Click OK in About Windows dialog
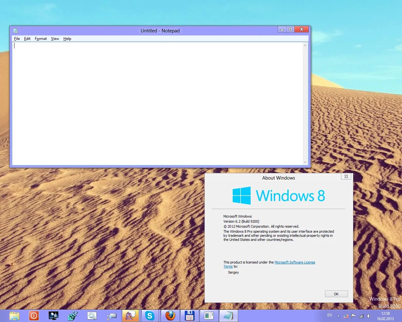 [336, 294]
